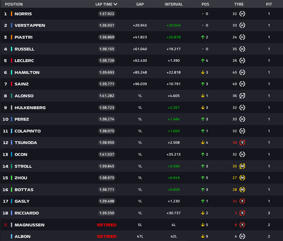Screen dimensions: 283x241
Task: Sort by the INTERVAL column header
Action: pos(173,4)
